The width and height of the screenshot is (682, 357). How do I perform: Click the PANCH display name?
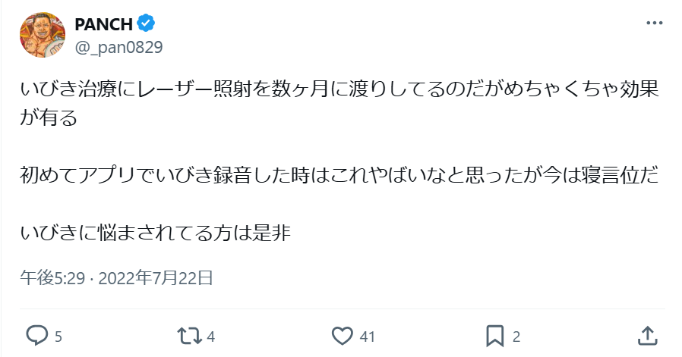pyautogui.click(x=103, y=24)
